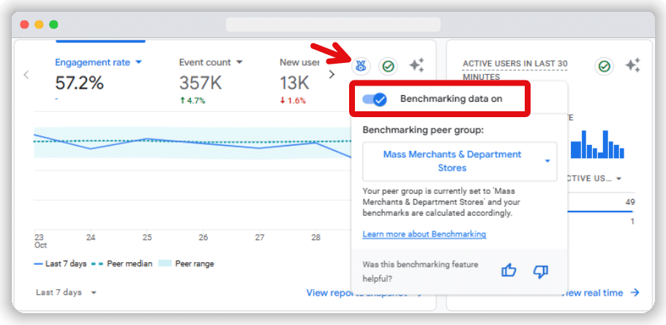
Task: Turn off the Benchmarking data toggle
Action: tap(375, 100)
